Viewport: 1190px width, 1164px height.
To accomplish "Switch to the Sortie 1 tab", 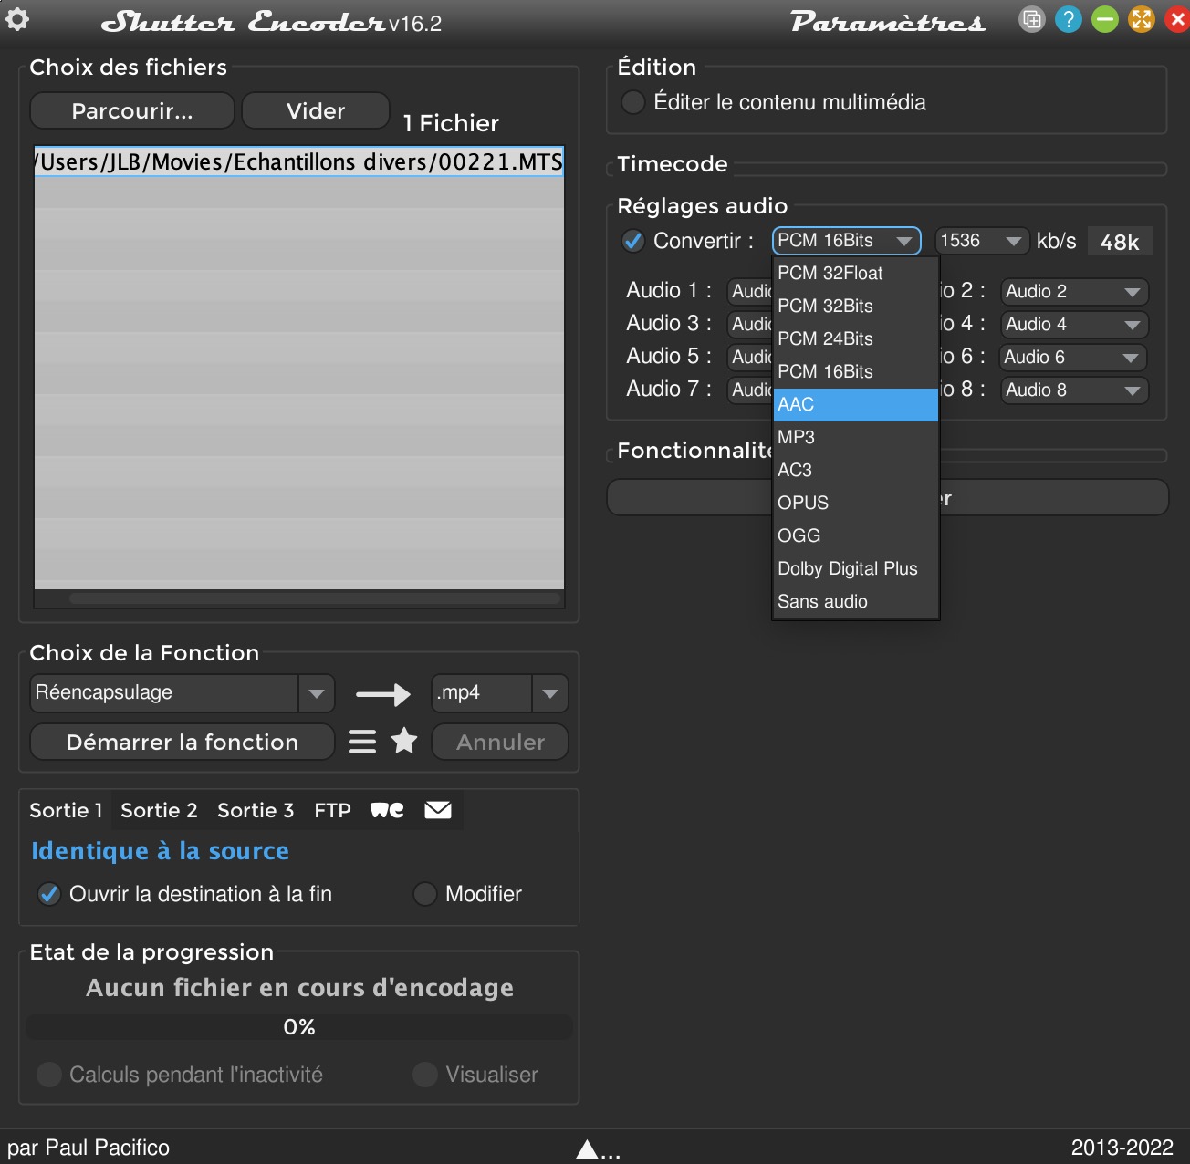I will (x=66, y=810).
